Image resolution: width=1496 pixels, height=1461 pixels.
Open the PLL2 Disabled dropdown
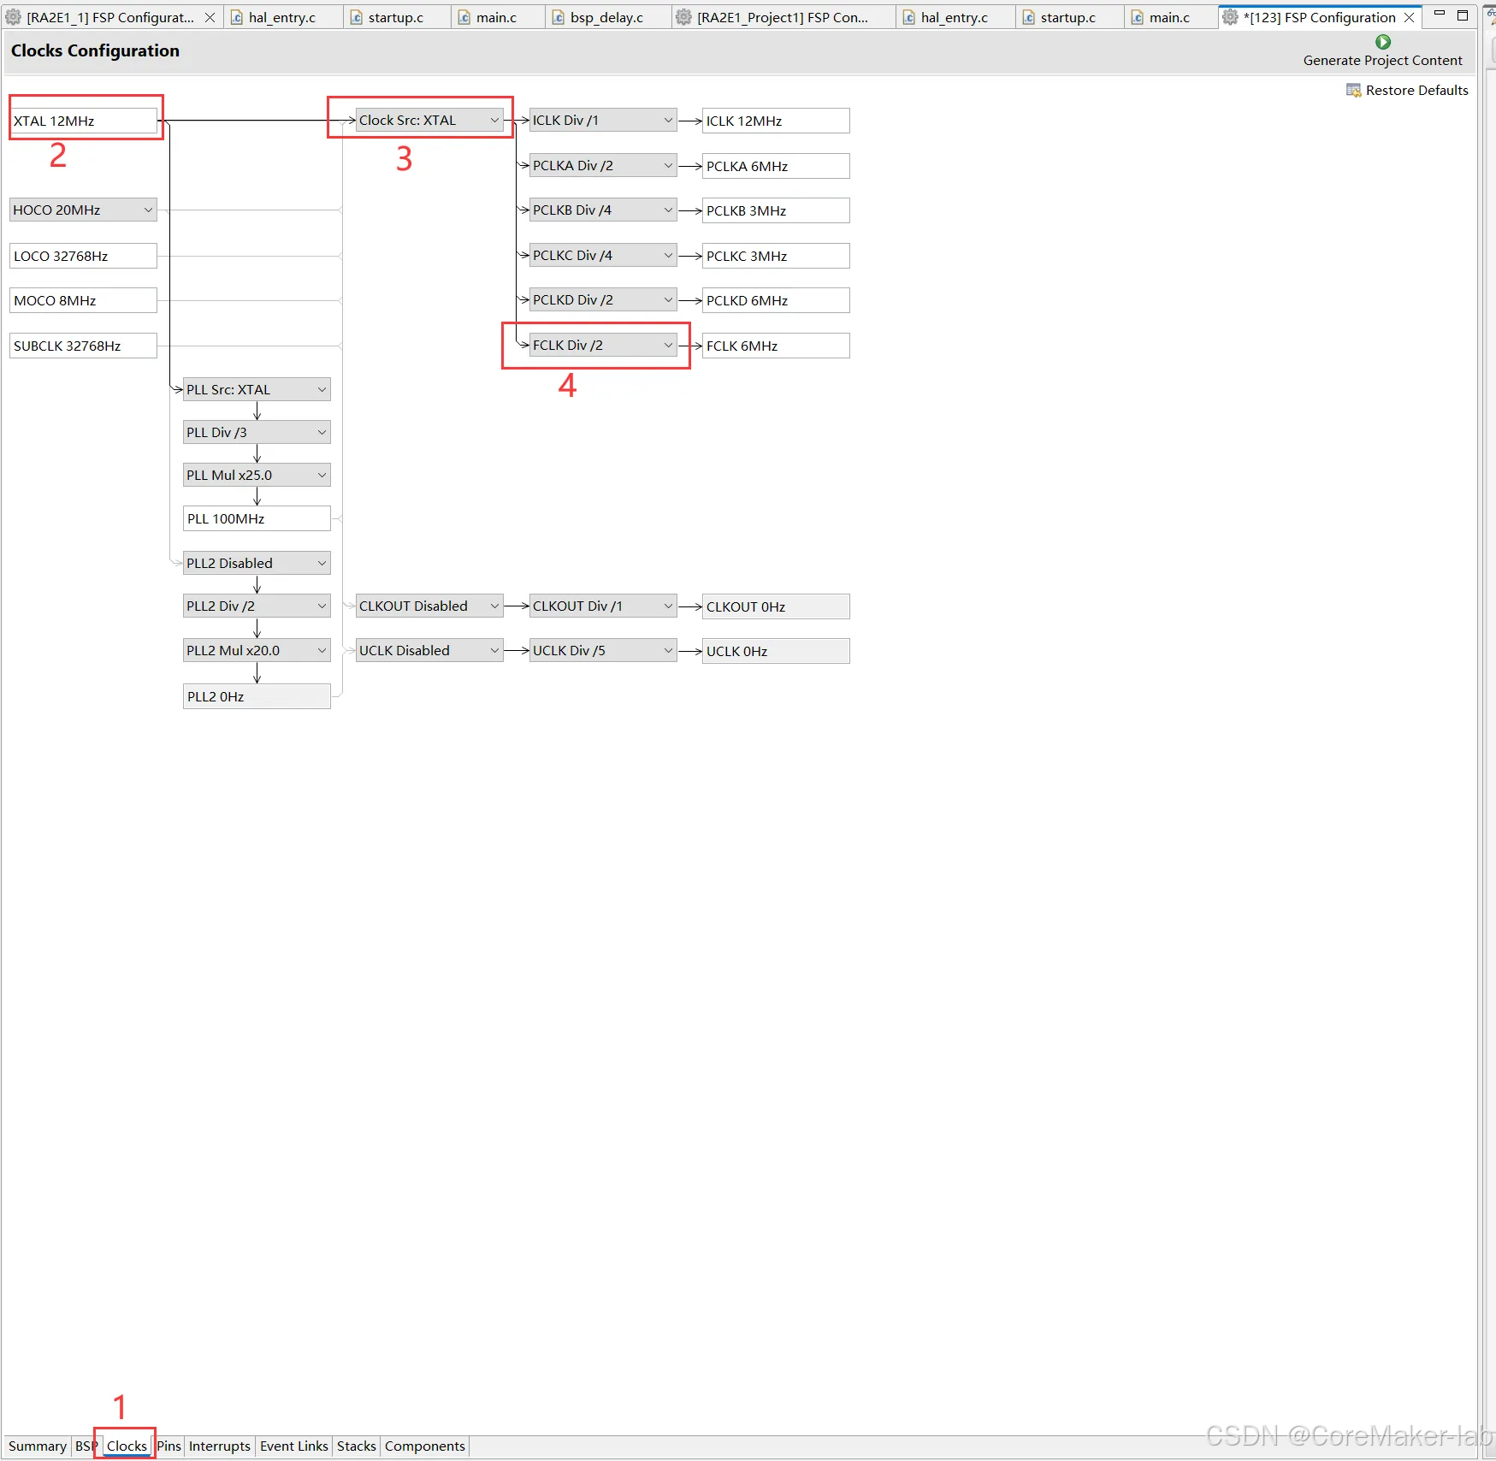coord(322,562)
